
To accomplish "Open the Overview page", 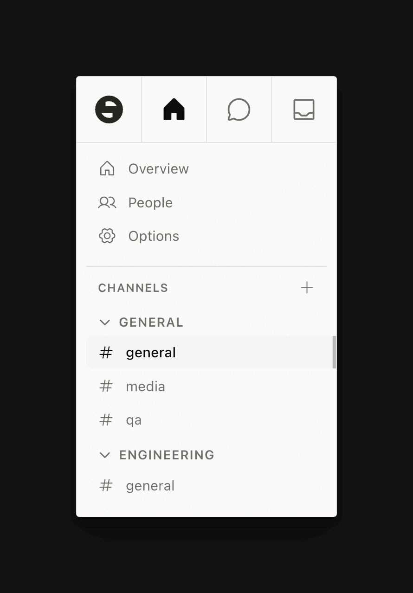I will (158, 168).
